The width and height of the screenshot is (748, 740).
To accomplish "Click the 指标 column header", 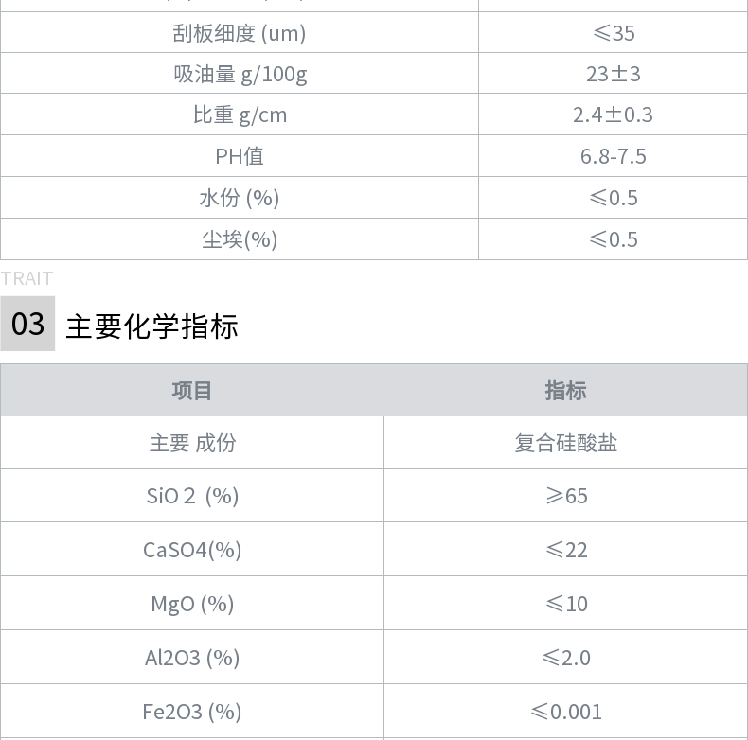I will click(566, 391).
